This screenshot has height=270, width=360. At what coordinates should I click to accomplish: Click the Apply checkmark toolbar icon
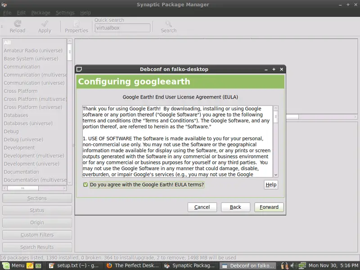(x=45, y=24)
